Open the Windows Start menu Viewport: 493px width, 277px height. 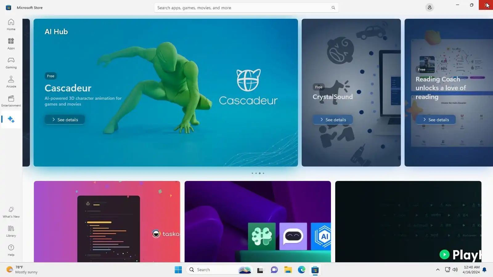(178, 270)
